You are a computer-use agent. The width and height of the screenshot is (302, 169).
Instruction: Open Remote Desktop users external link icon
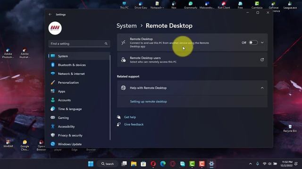pos(262,60)
